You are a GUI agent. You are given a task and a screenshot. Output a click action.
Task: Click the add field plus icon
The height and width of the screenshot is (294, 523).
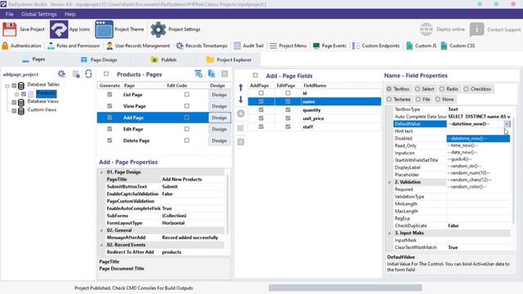(240, 114)
